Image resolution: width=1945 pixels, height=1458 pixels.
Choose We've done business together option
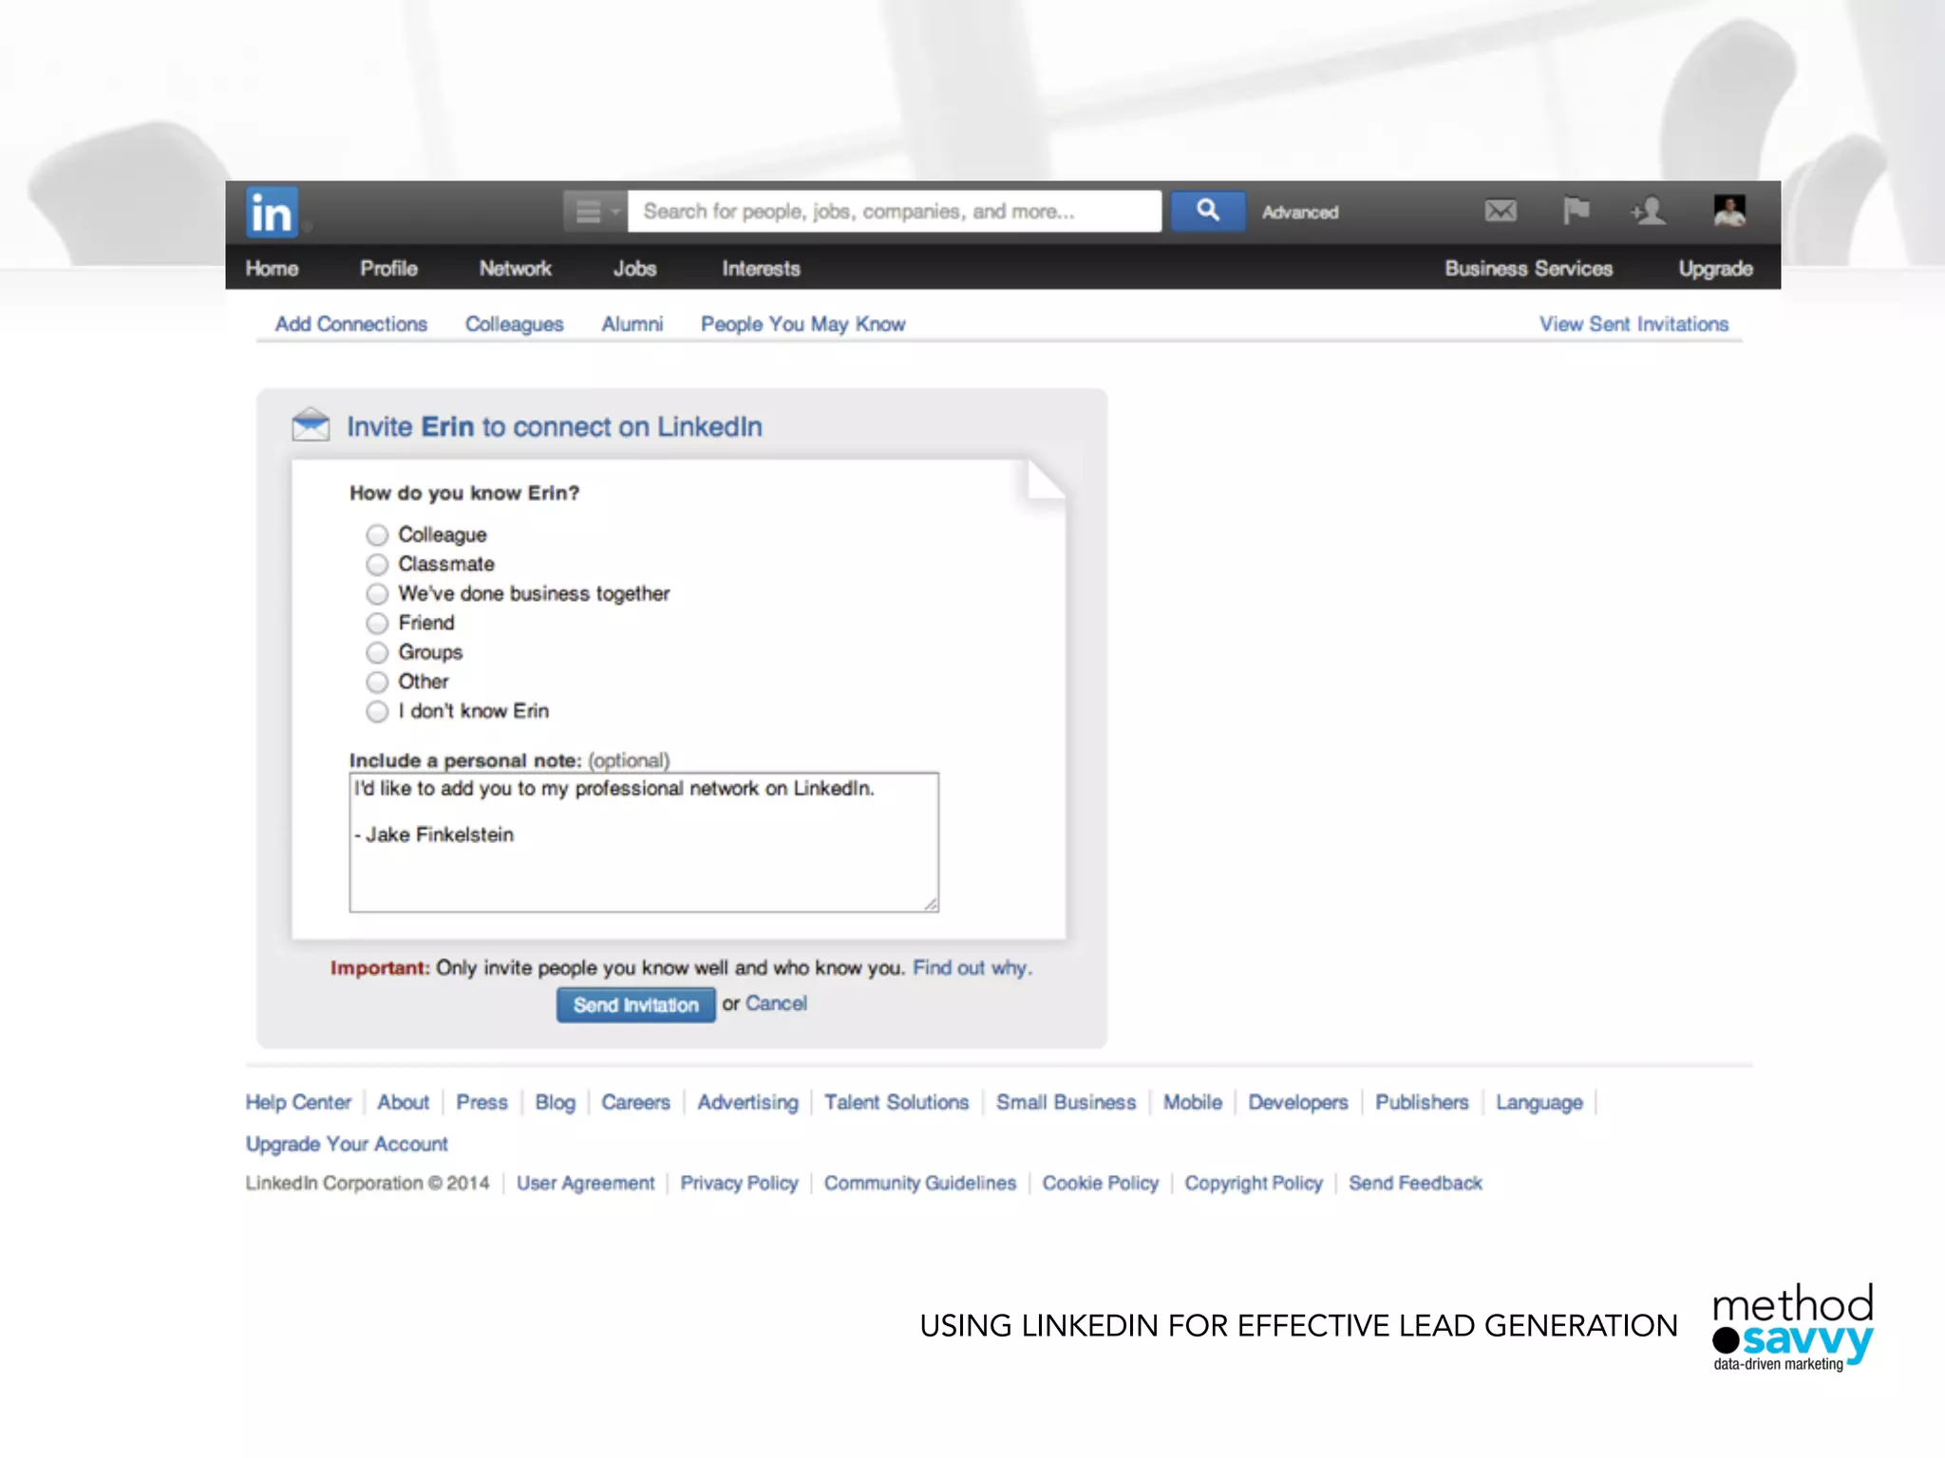(x=377, y=594)
